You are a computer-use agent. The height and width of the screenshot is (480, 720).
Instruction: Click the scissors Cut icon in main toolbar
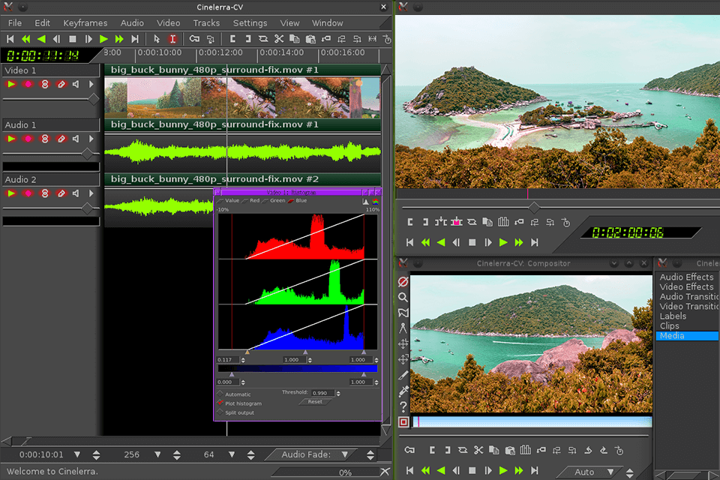tap(279, 39)
